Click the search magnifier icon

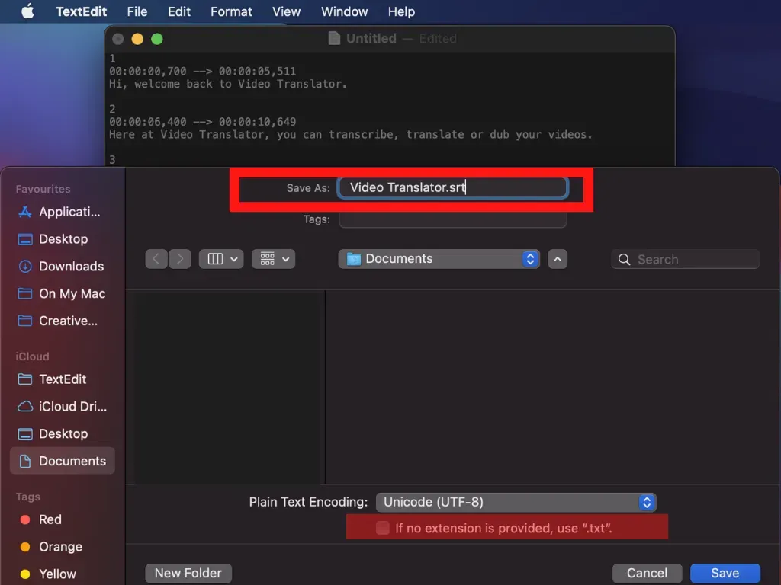(624, 260)
